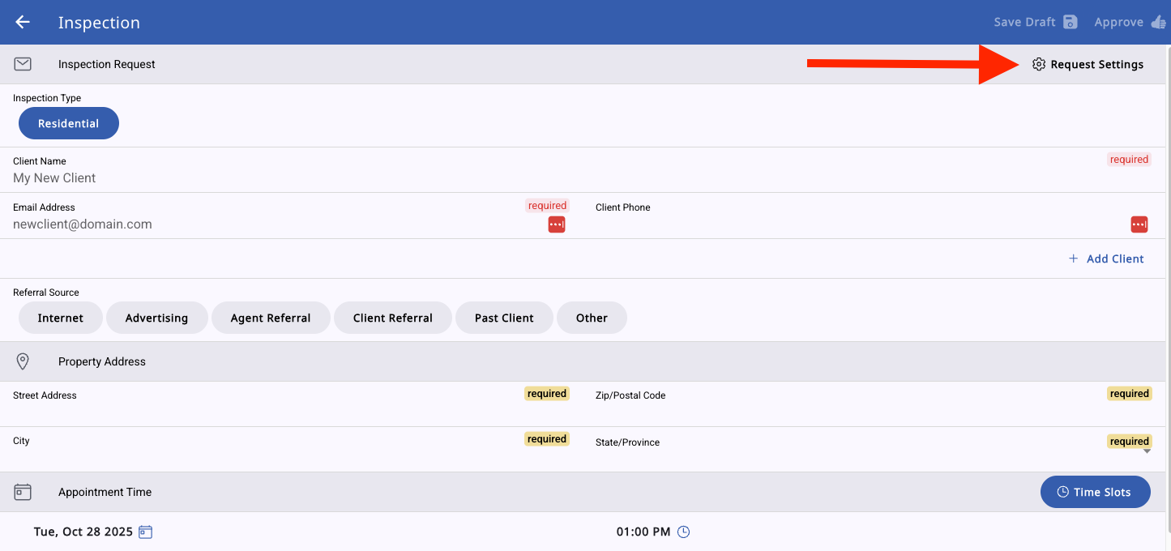Image resolution: width=1171 pixels, height=551 pixels.
Task: Click the City field
Action: [291, 450]
